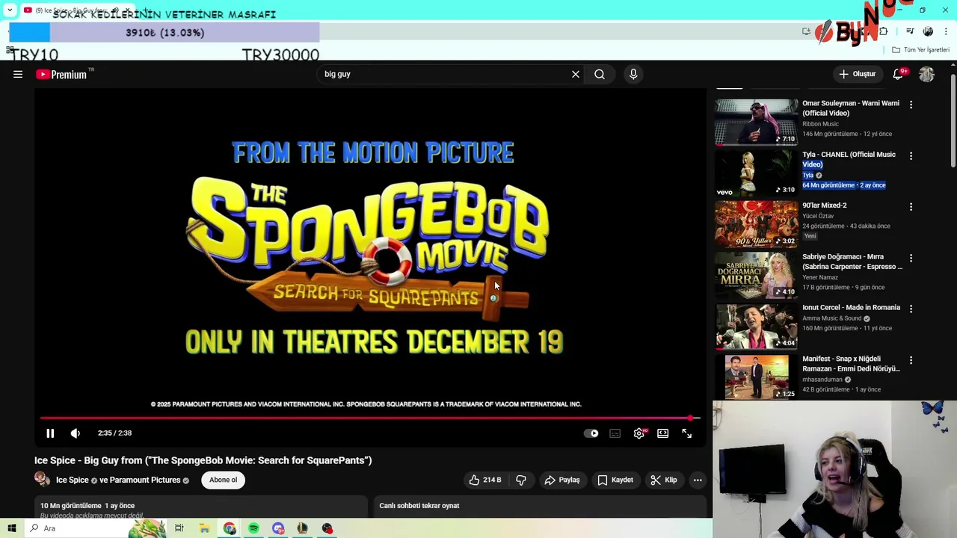Screen dimensions: 957x538
Task: Open Canlı sohbeti tekrar oynat panel
Action: [540, 507]
